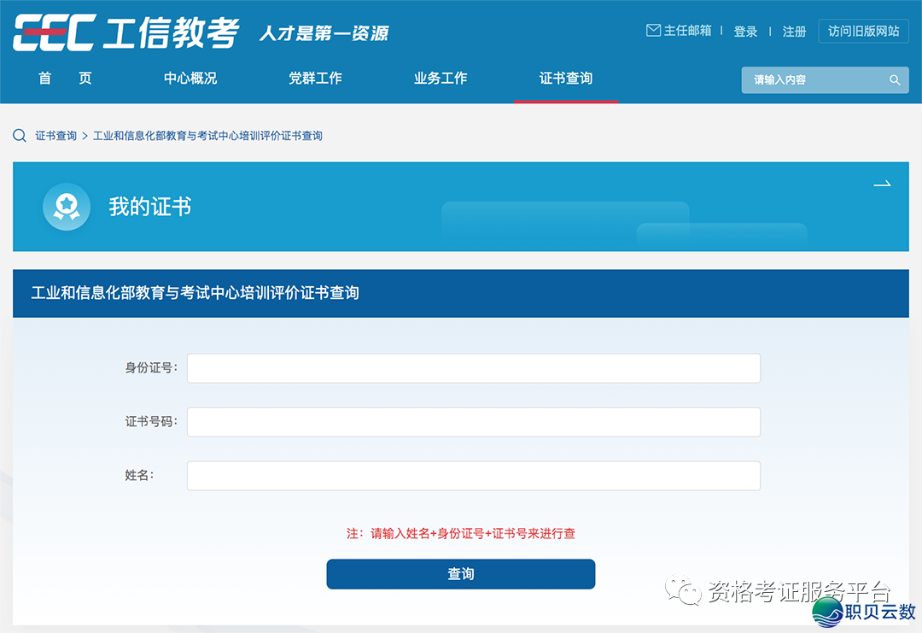Switch to the 业务工作 section
Screen dimensions: 922x633
(x=440, y=78)
